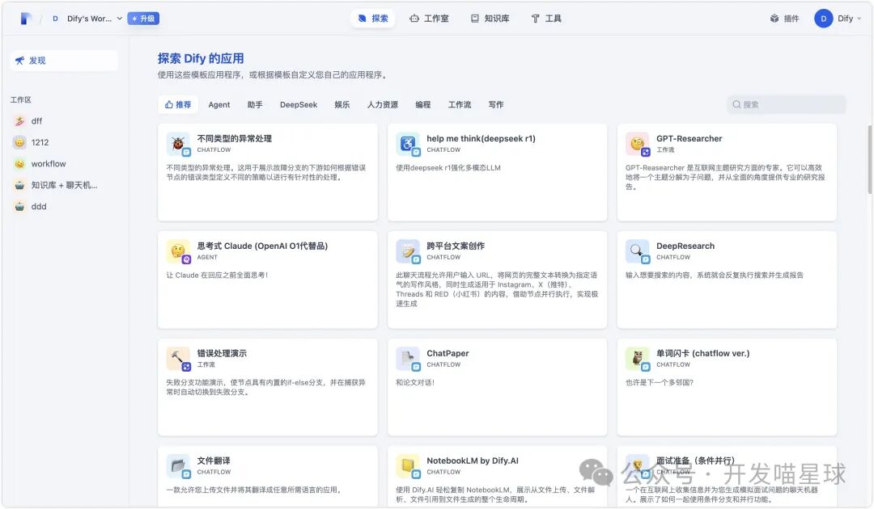The height and width of the screenshot is (509, 874).
Task: Click the 错误处理演示 hammer icon
Action: 178,359
